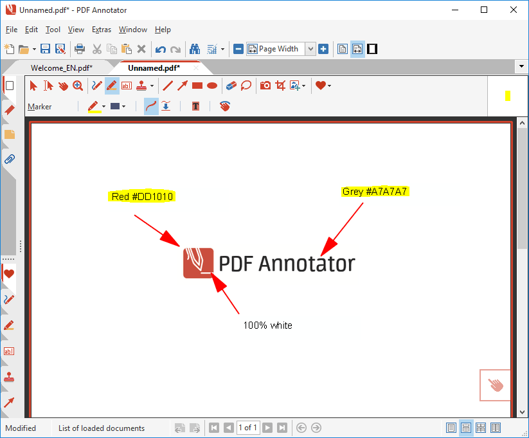Image resolution: width=529 pixels, height=438 pixels.
Task: Toggle text highlight mode T icon
Action: 195,106
